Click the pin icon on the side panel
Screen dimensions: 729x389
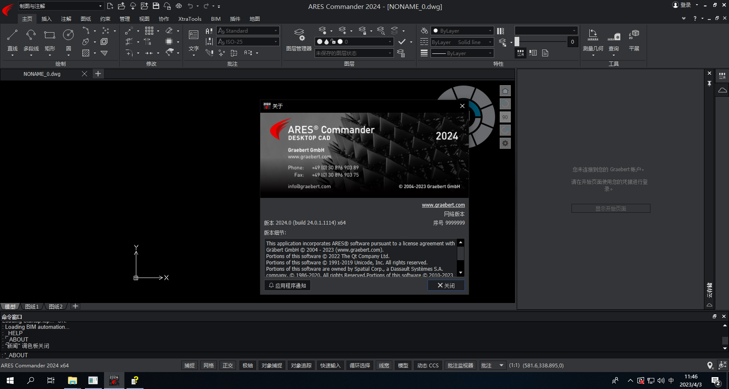(709, 83)
